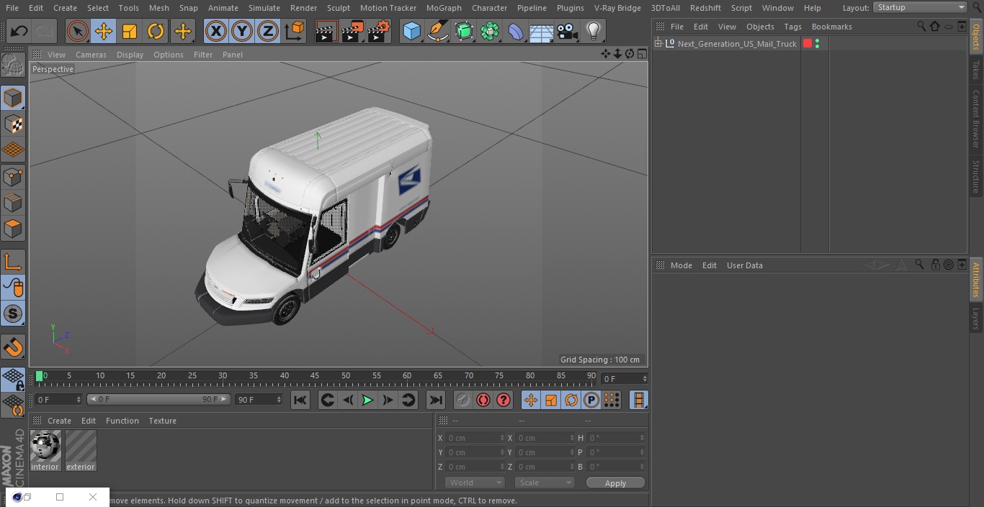Toggle the record keyframe button
The width and height of the screenshot is (984, 507).
[x=463, y=400]
